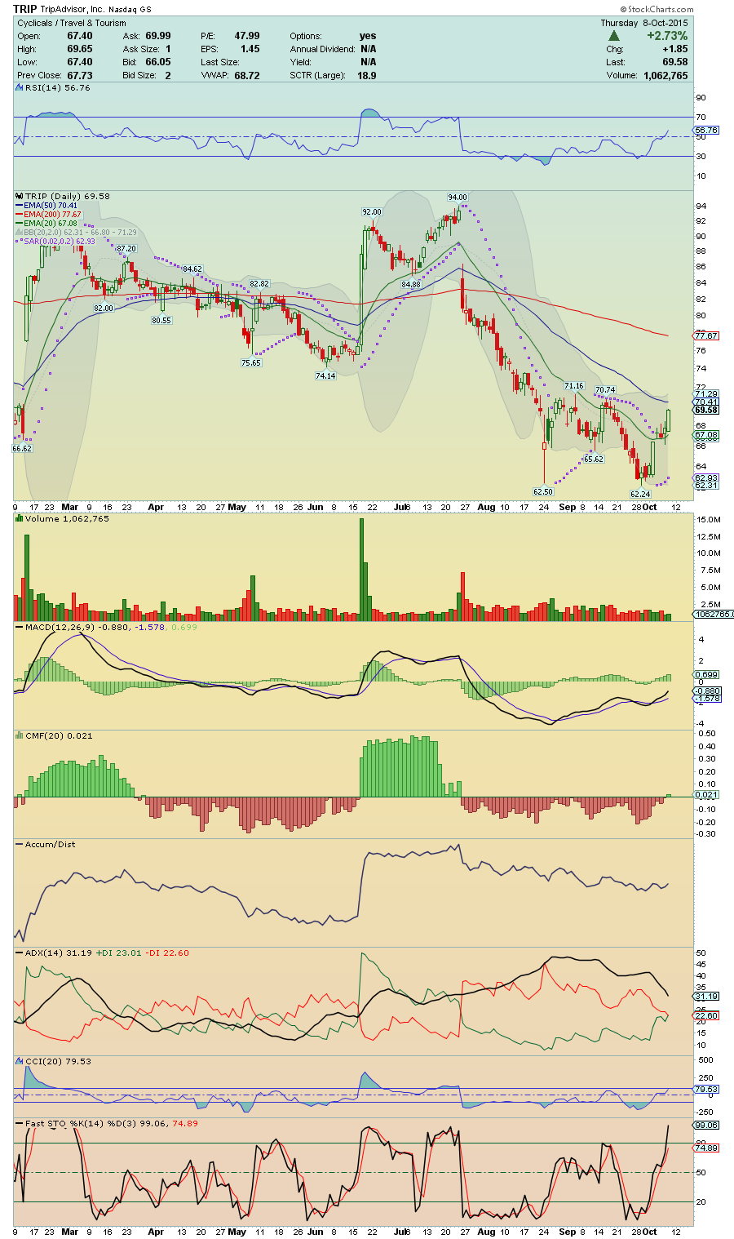Click the Chg value +1.85
This screenshot has height=1239, width=734.
(x=675, y=49)
